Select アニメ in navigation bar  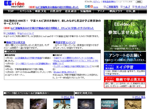point(101,11)
